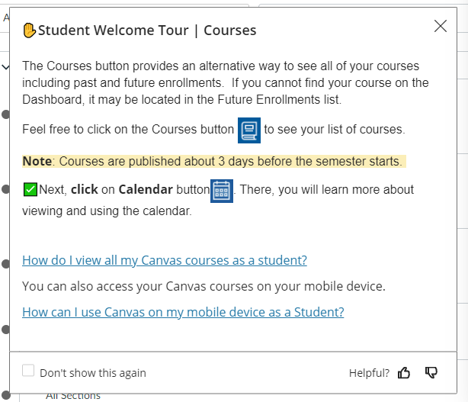
Task: Click the 'Helpful?' label
Action: click(369, 373)
